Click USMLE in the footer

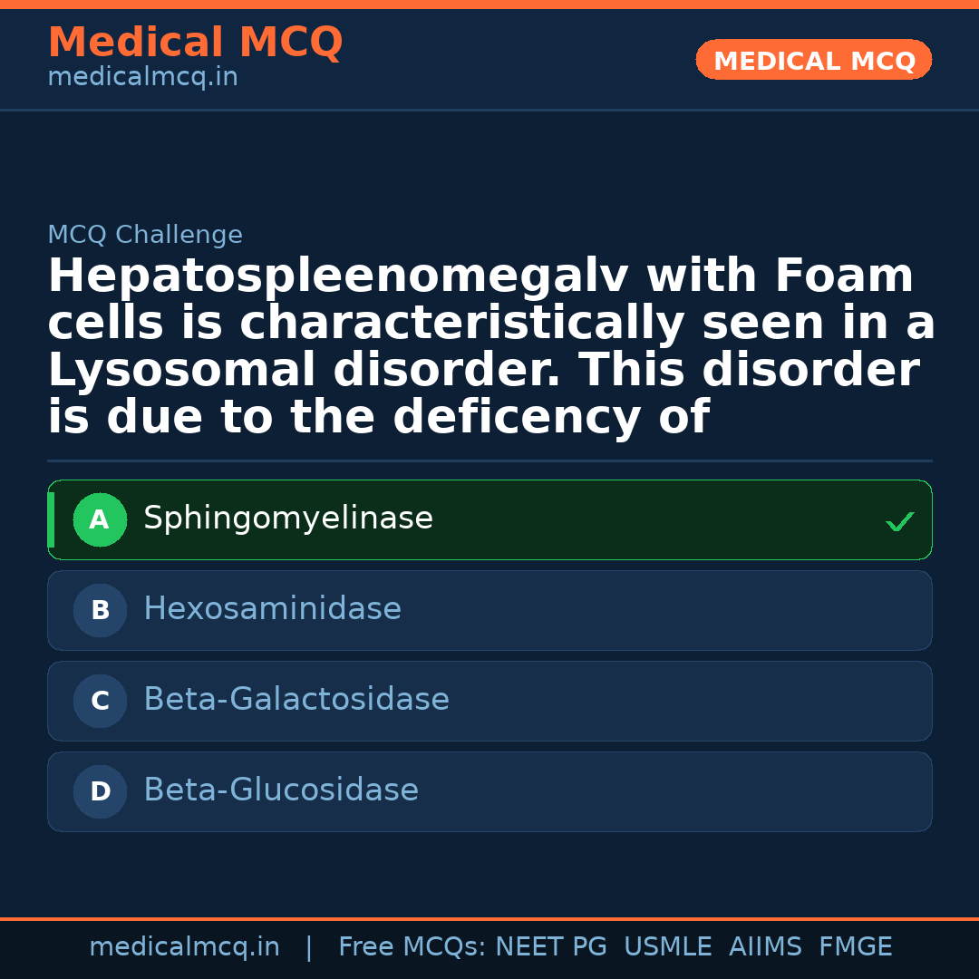[x=667, y=947]
